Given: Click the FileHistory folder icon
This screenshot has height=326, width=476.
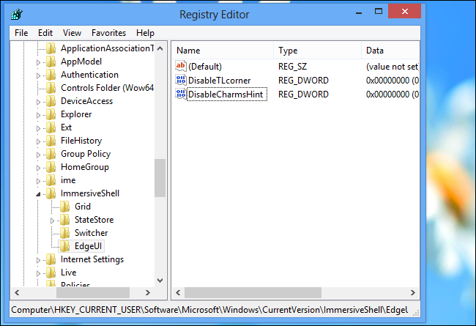Looking at the screenshot, I should coord(51,141).
